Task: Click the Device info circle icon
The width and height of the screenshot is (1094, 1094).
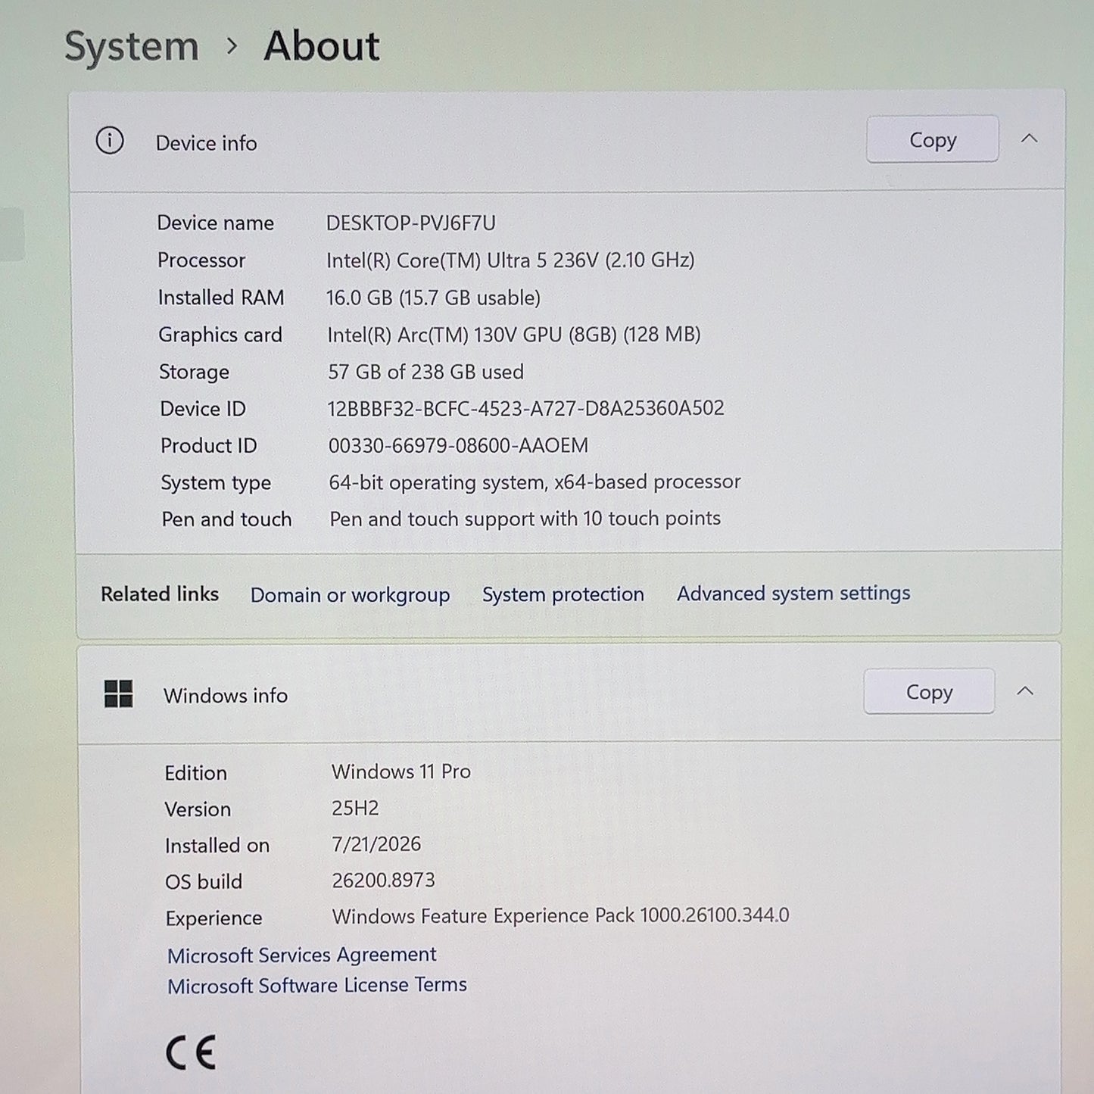Action: tap(110, 141)
